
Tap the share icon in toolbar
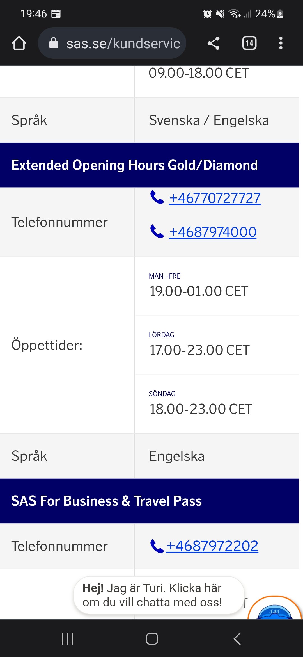pos(214,43)
